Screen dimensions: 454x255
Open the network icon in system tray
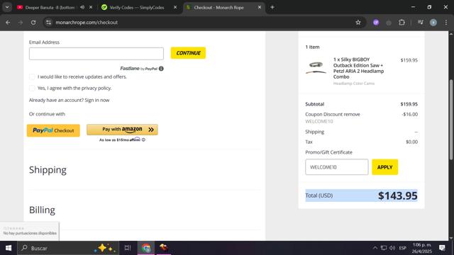384,248
